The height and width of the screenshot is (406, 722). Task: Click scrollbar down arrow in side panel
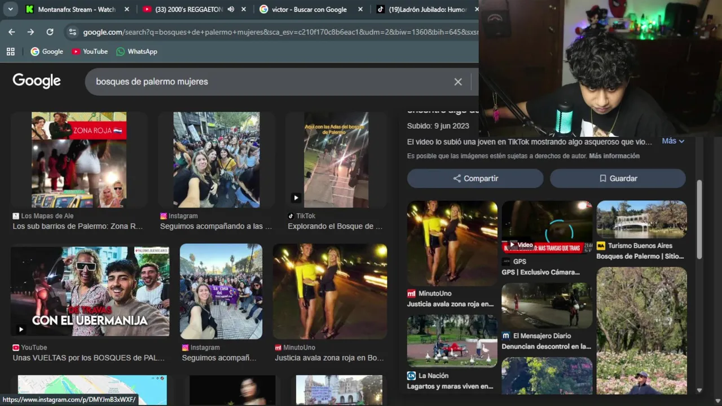coord(699,390)
